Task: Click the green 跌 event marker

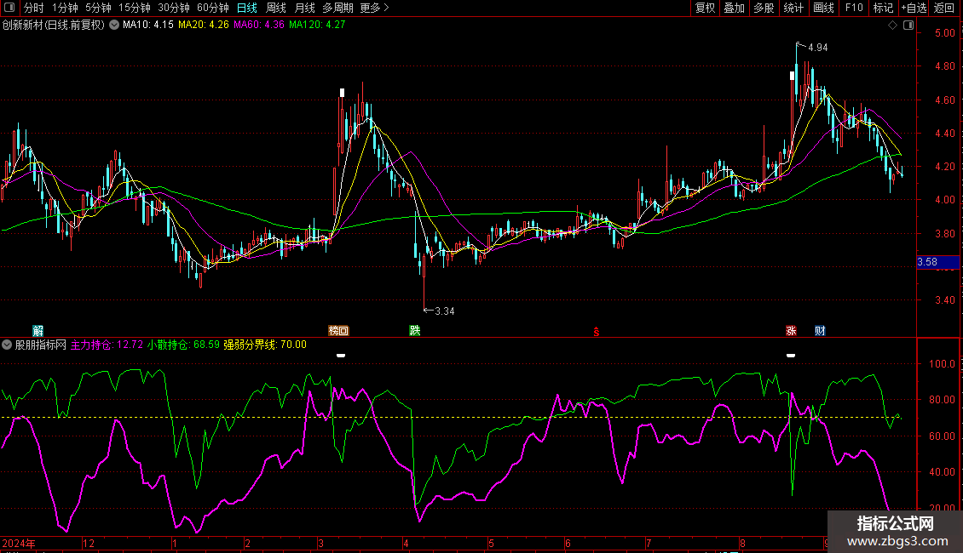Action: [415, 330]
